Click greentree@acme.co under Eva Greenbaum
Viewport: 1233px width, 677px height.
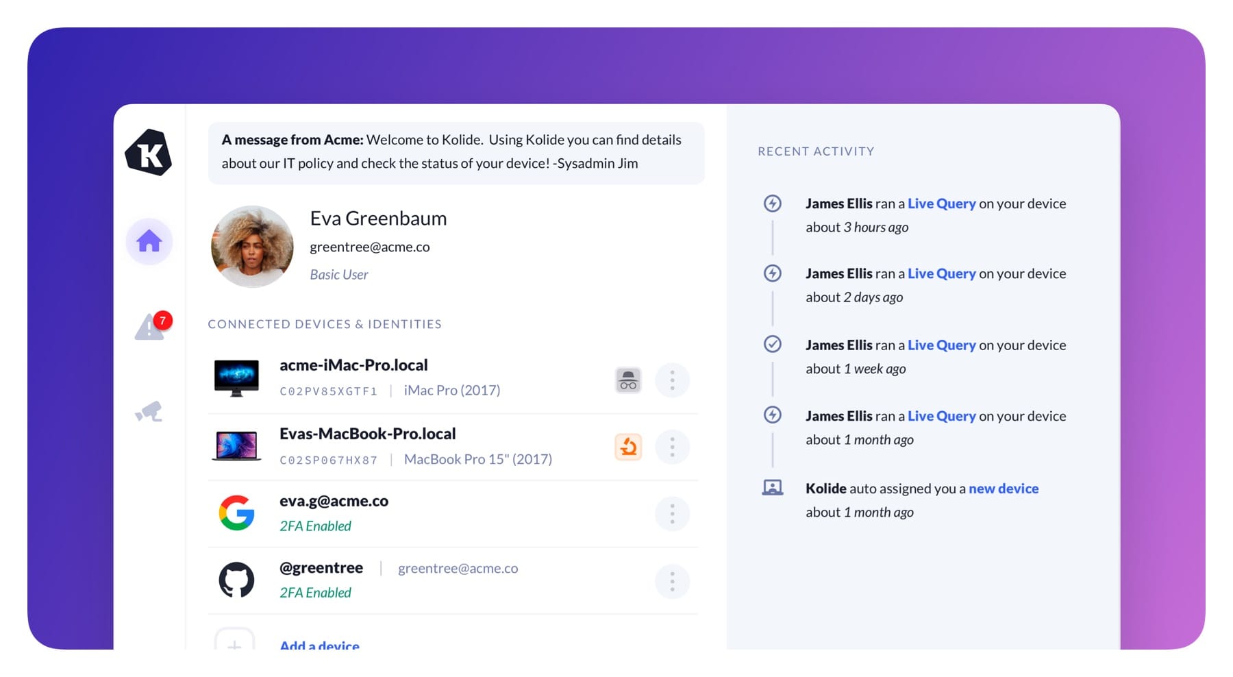(370, 247)
